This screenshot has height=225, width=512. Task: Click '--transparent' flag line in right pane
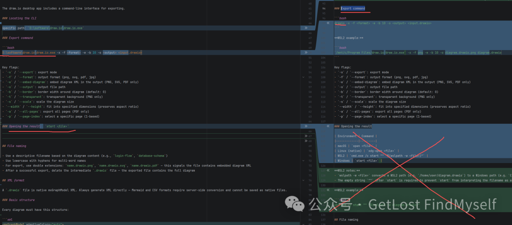click(x=384, y=97)
